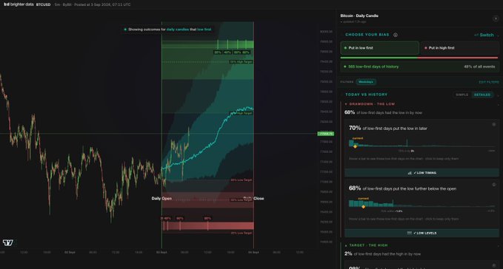This screenshot has width=503, height=269.
Task: Click the High Target label near teal line
Action: (241, 113)
